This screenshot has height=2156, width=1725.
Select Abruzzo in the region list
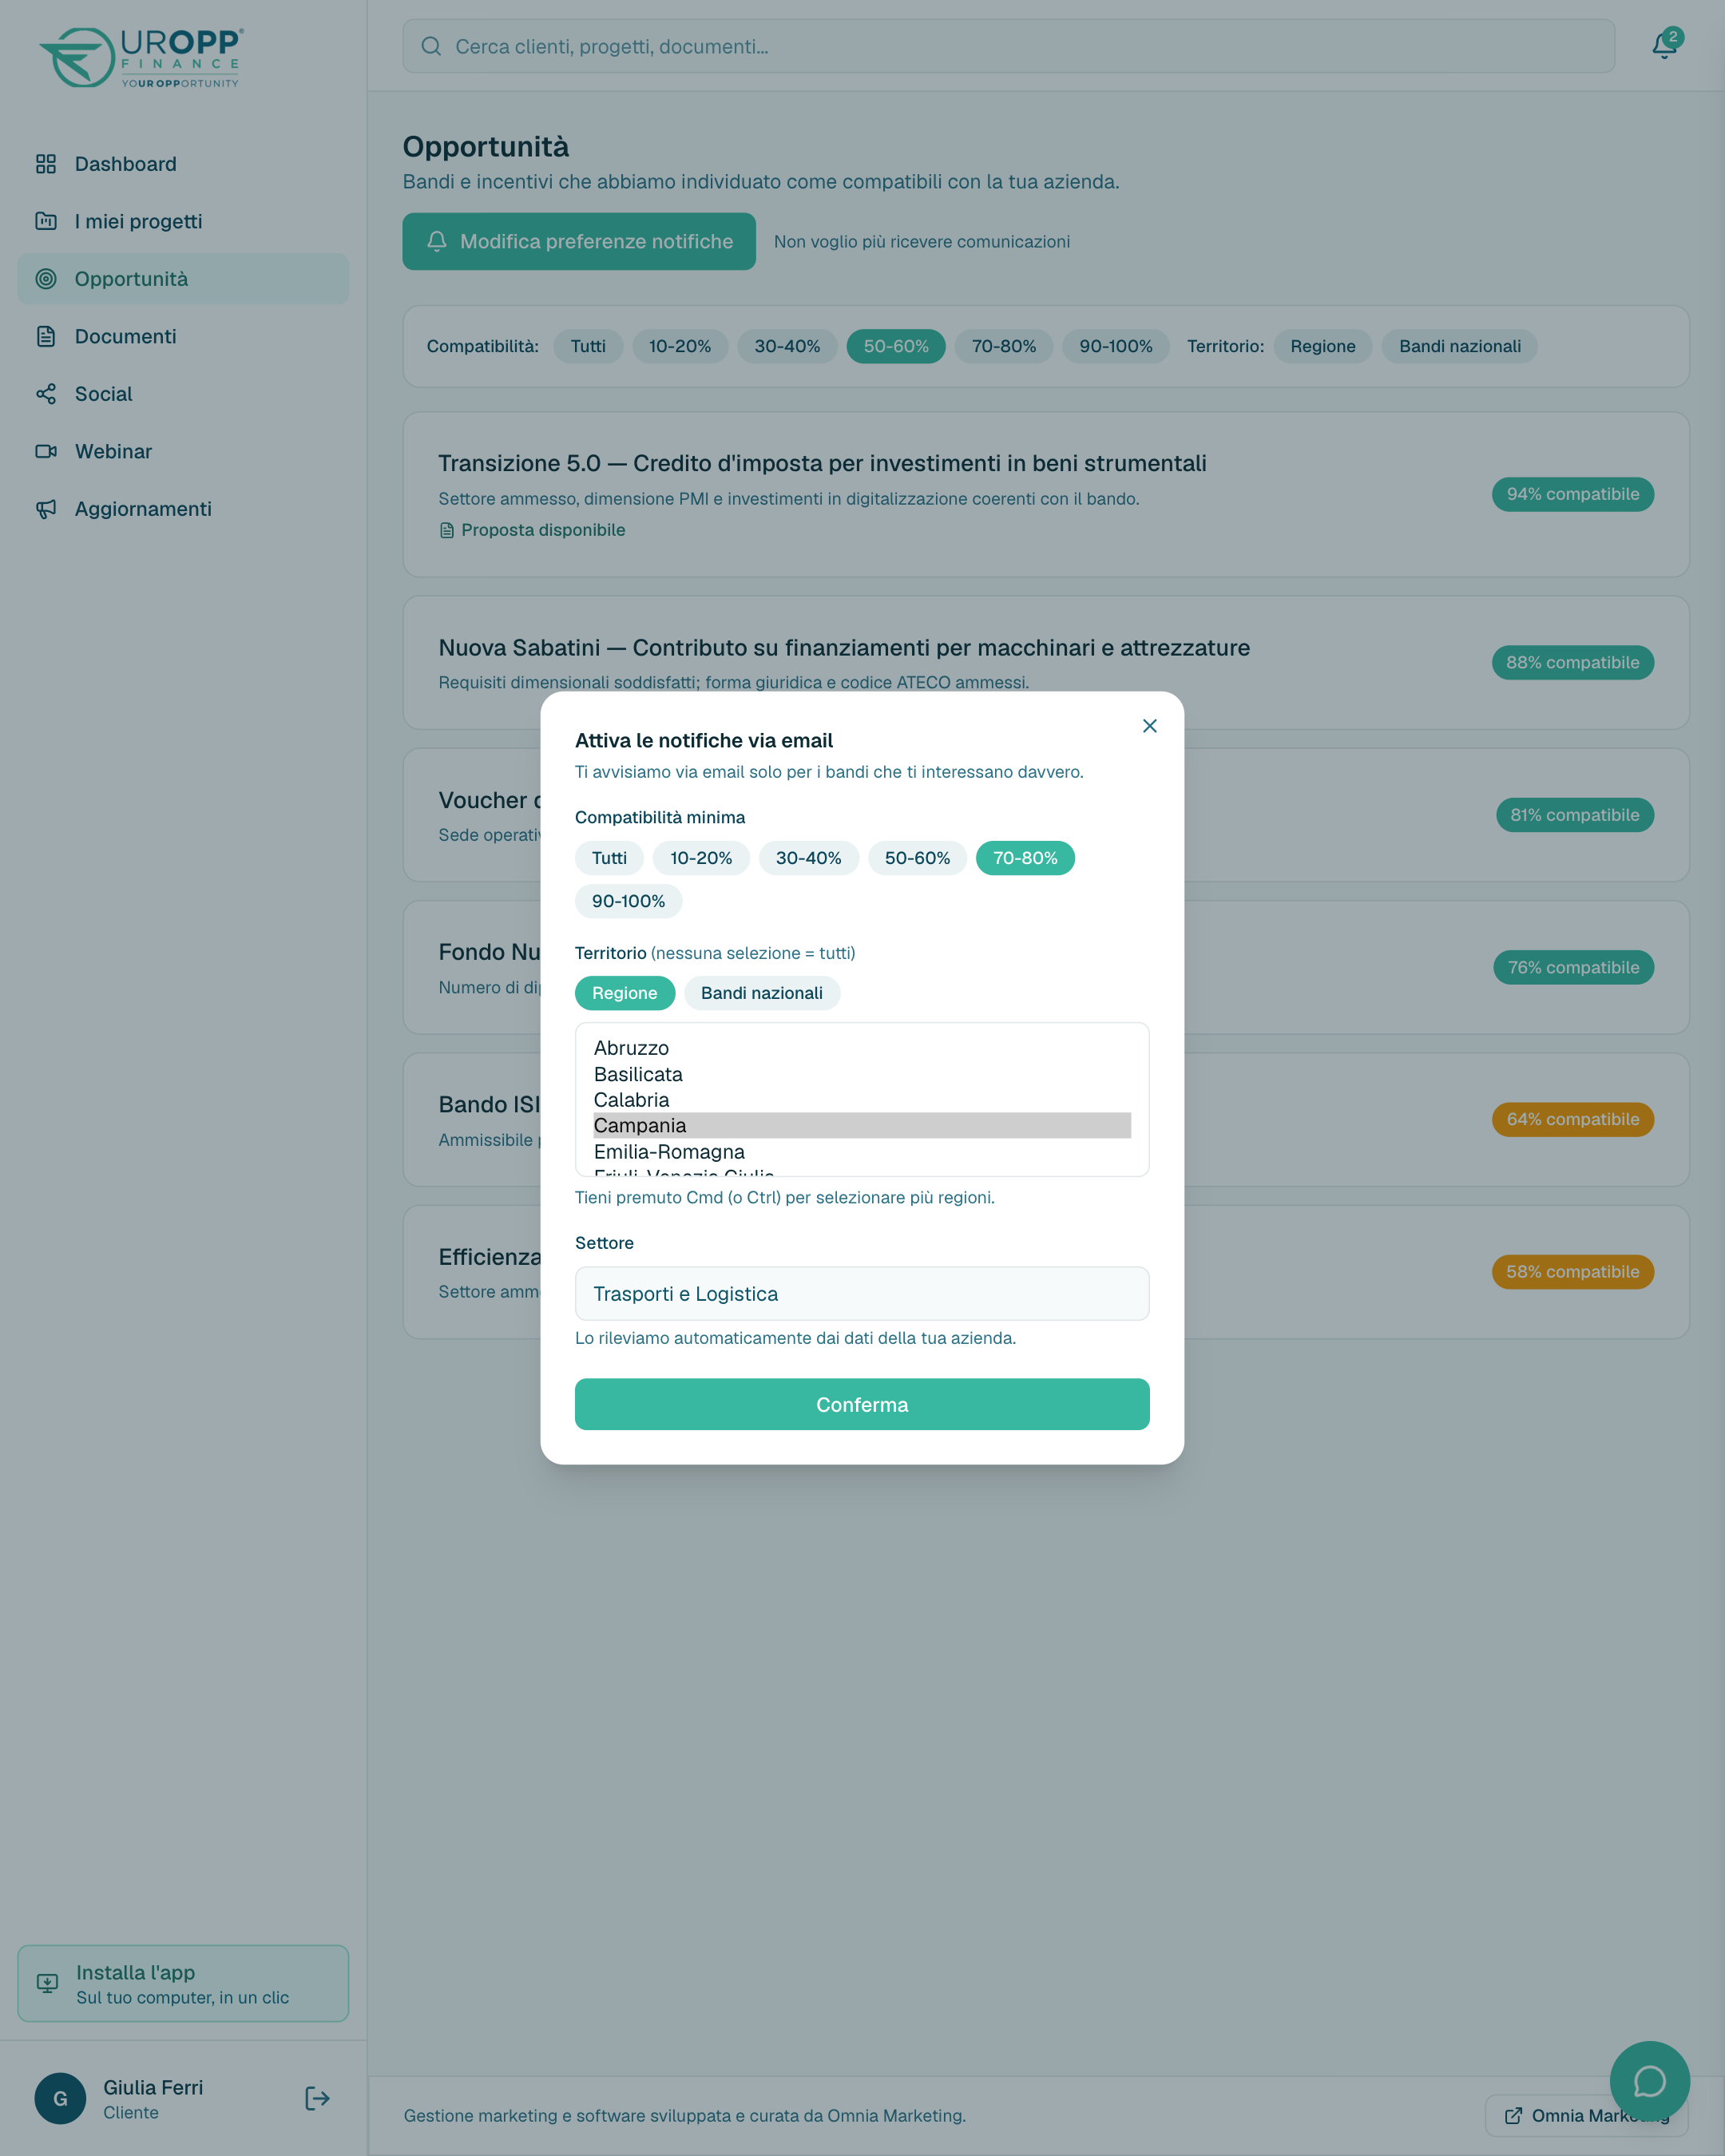click(862, 1048)
